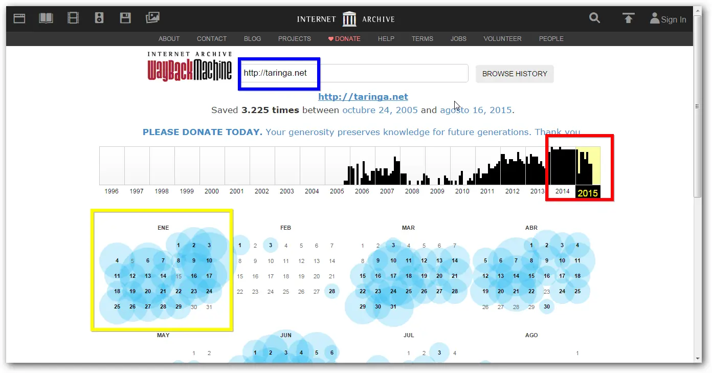Open the January 29 capture
This screenshot has width=712, height=373.
tap(179, 307)
